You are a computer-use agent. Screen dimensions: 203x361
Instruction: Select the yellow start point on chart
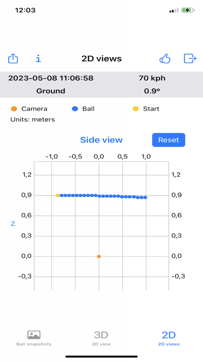(x=57, y=195)
